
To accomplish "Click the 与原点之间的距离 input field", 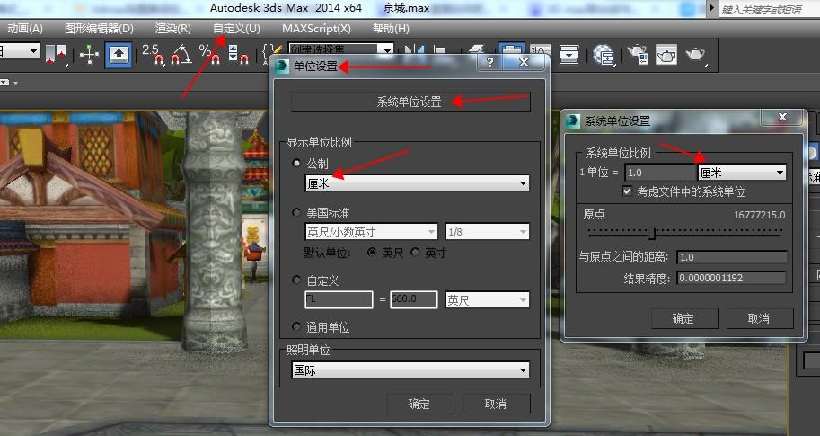I will tap(732, 257).
